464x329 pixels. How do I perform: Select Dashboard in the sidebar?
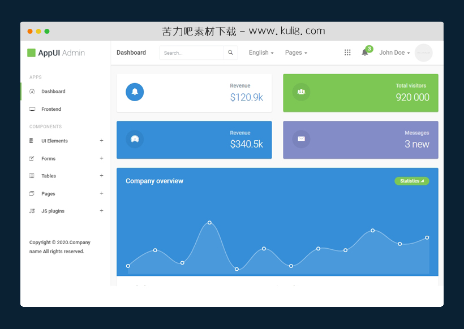[53, 92]
